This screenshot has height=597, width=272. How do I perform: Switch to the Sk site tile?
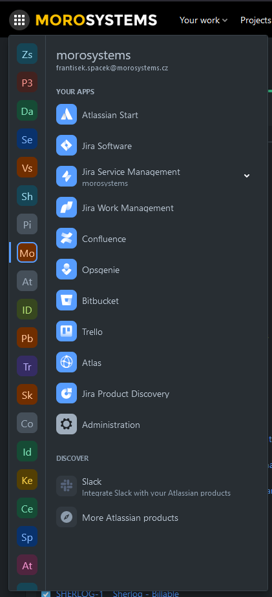tap(27, 395)
